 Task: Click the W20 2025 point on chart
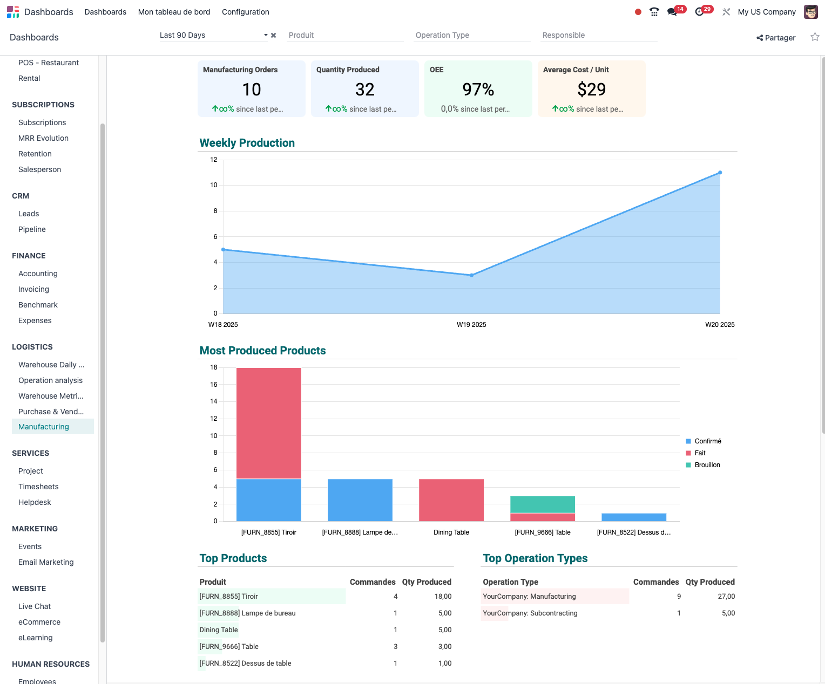click(x=720, y=173)
